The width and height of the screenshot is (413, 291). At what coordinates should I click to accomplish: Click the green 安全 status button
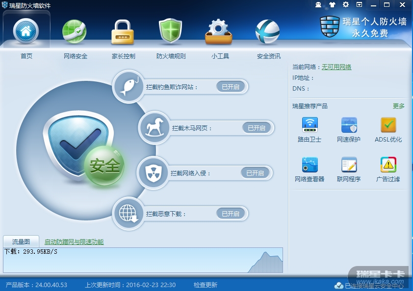point(104,166)
